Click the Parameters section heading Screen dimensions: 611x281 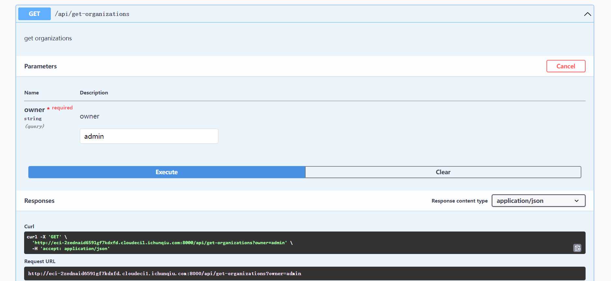click(x=40, y=66)
